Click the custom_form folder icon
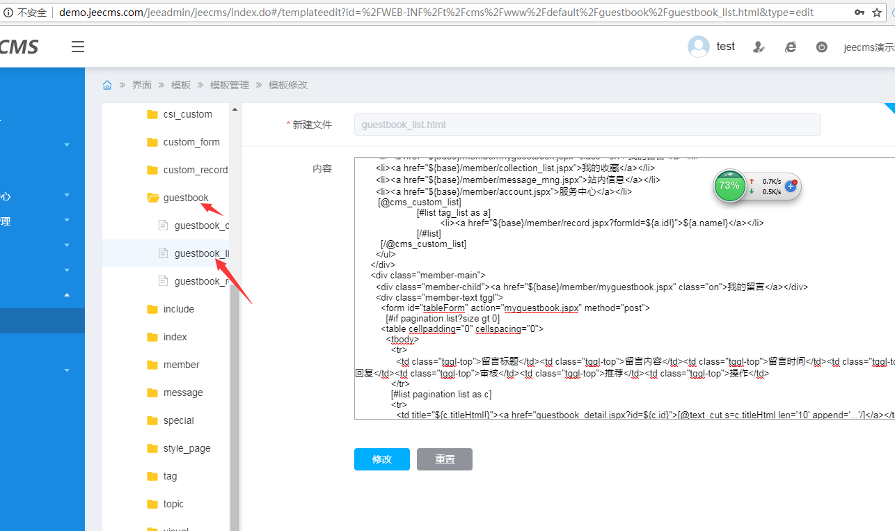 tap(152, 142)
